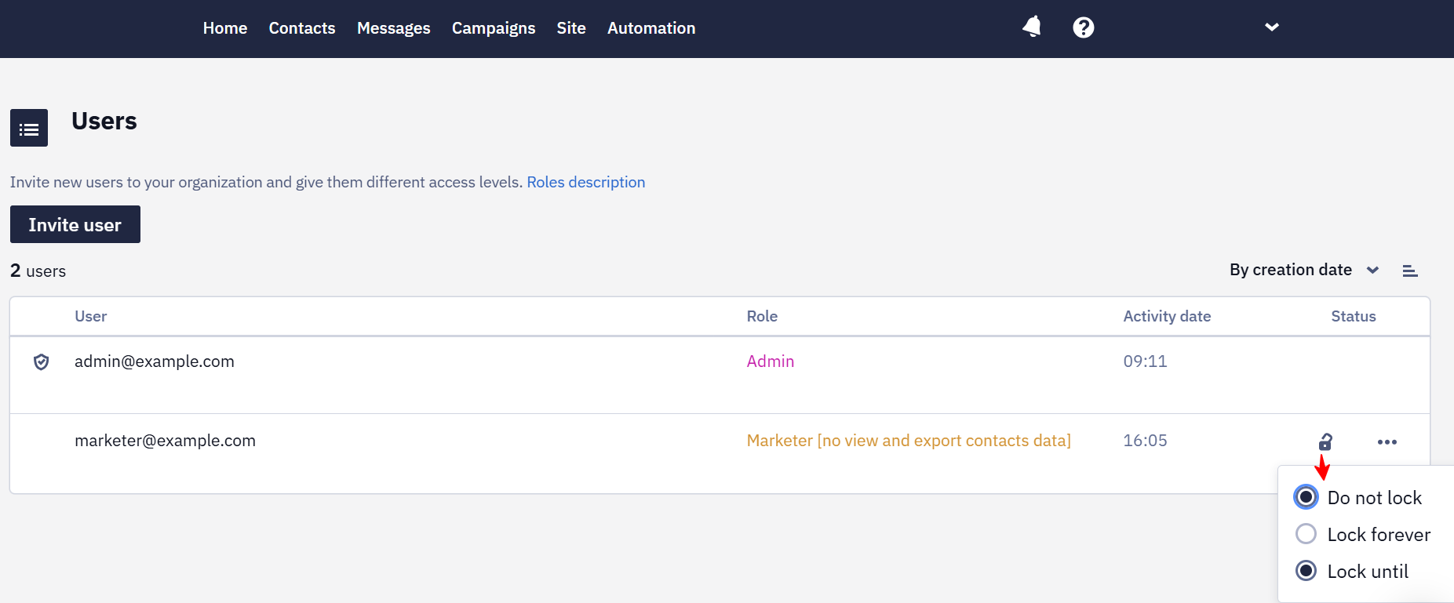
Task: Open the Site menu
Action: (x=571, y=28)
